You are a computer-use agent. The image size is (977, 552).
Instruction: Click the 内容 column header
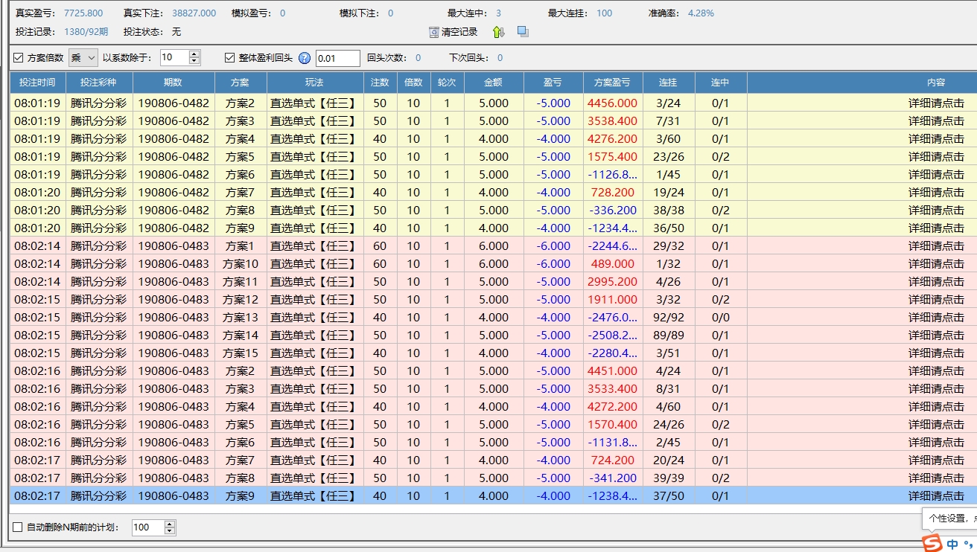(x=936, y=83)
